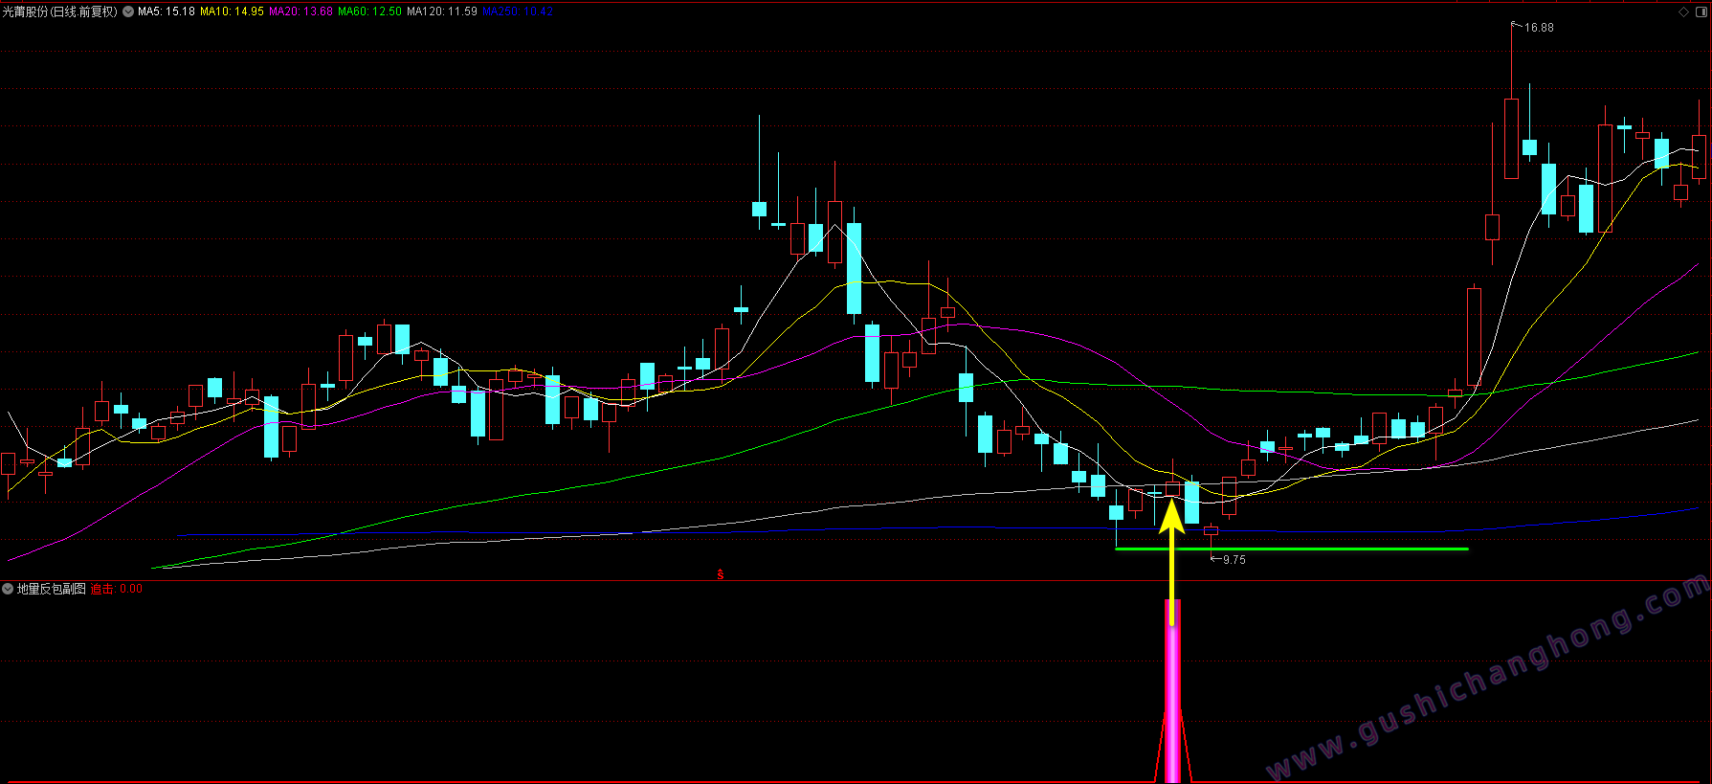The image size is (1712, 784).
Task: Select the MA20: 13.68 label
Action: pos(300,11)
